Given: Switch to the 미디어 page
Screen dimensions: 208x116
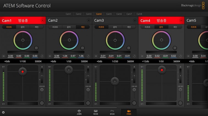Looking at the screenshot, I should 96,112.
